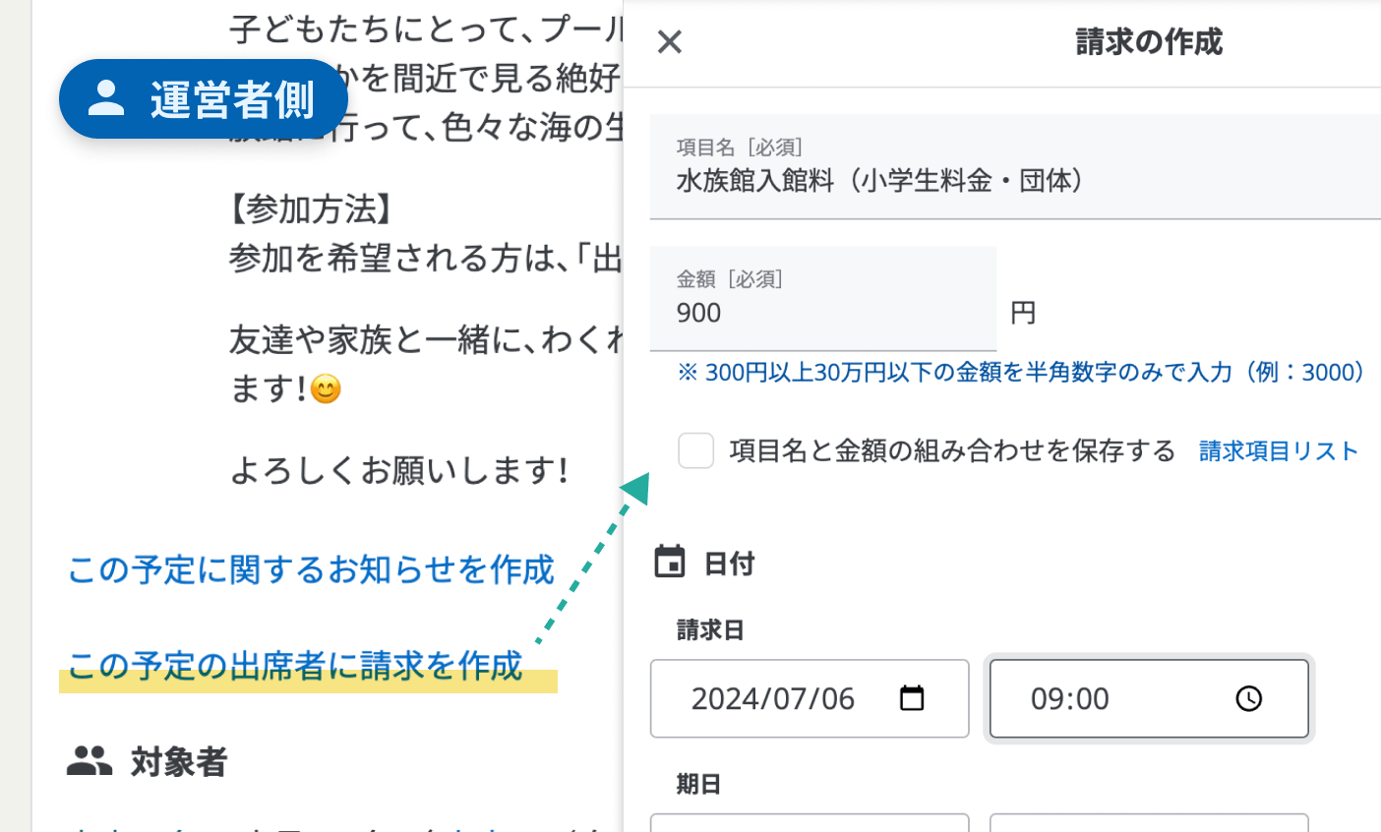
Task: Click the 09:00 time value in 請求日
Action: pos(1069,699)
